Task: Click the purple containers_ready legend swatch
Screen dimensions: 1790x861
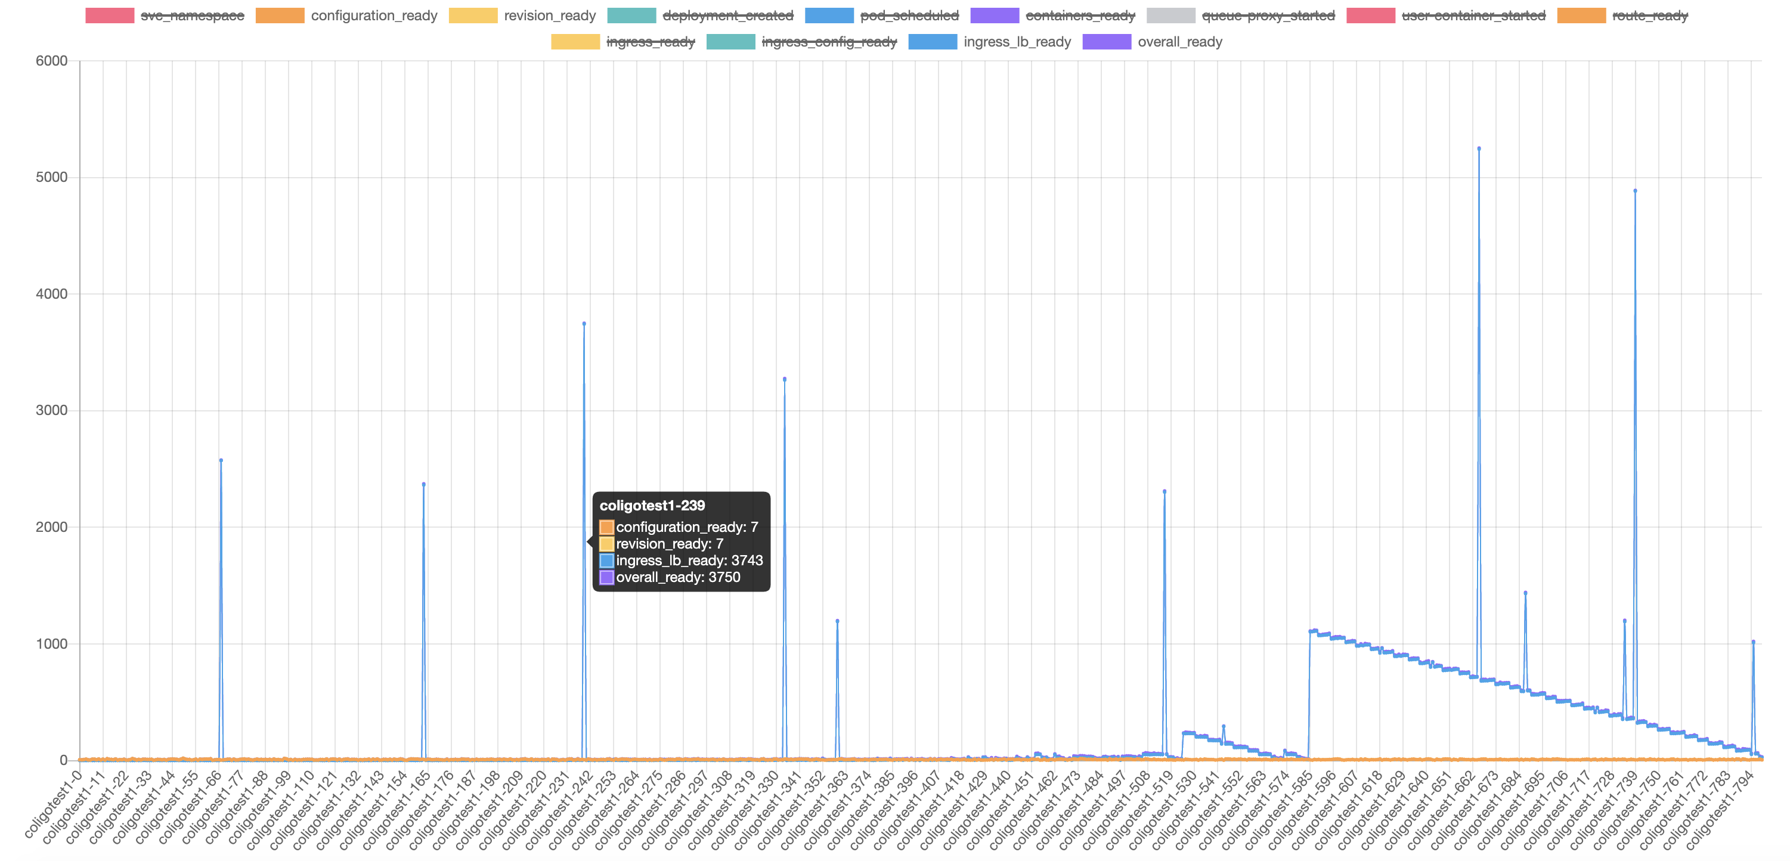Action: [995, 16]
